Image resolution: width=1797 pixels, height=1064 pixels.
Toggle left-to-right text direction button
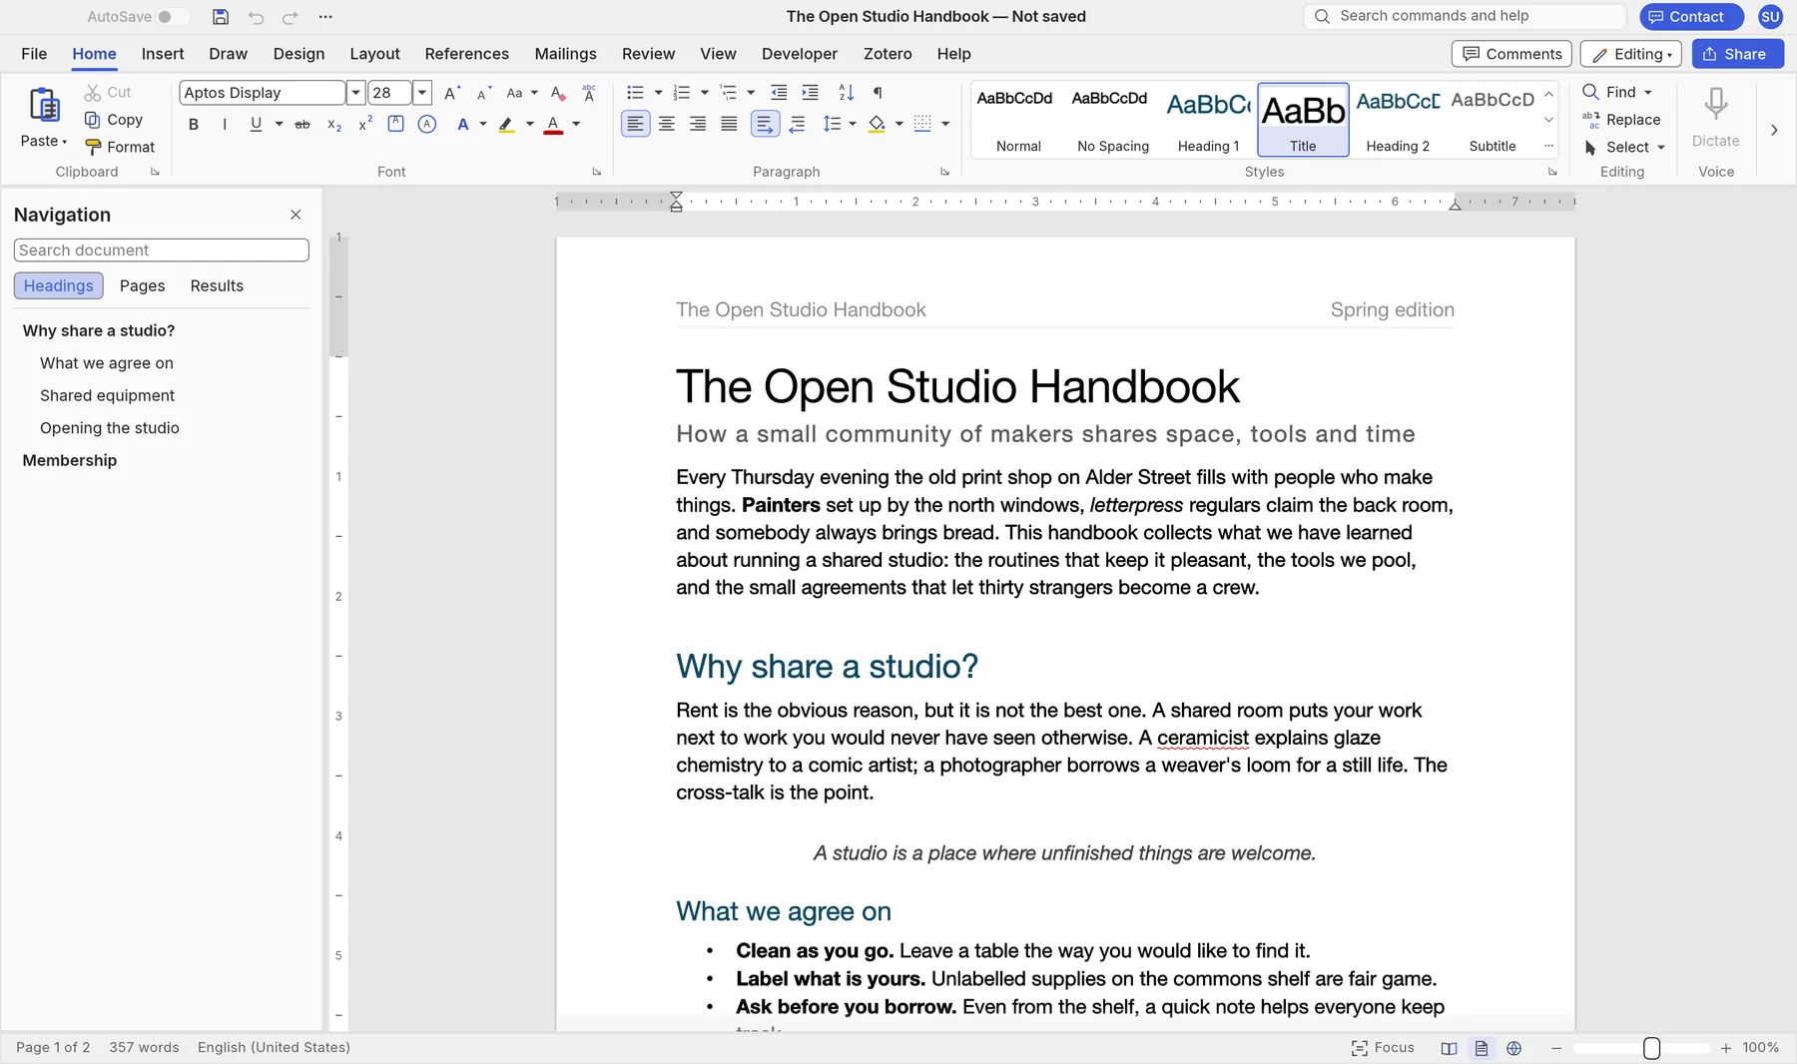tap(764, 124)
